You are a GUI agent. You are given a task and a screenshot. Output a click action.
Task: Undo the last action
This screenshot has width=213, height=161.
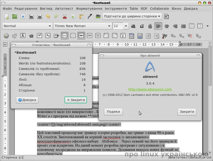(x=48, y=16)
